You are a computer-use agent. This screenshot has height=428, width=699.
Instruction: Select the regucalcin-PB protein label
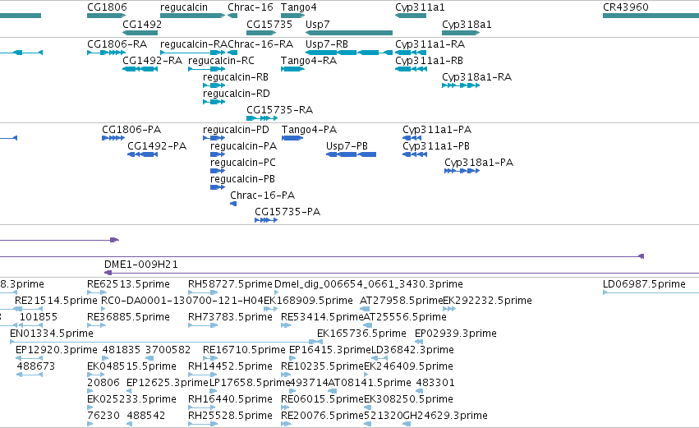click(242, 179)
